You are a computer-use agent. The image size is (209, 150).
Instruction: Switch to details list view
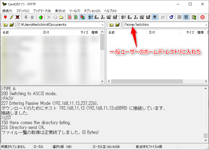click(x=186, y=17)
